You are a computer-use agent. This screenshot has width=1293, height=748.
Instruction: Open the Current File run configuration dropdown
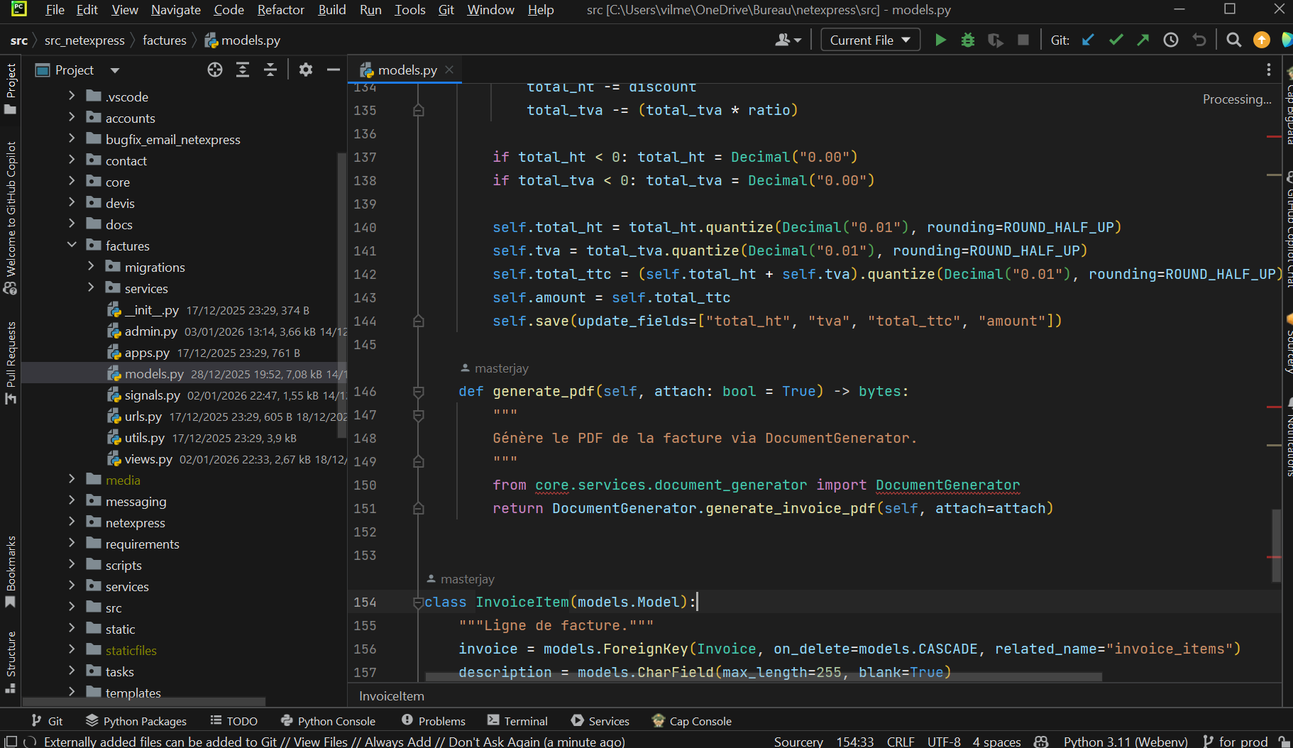(870, 40)
